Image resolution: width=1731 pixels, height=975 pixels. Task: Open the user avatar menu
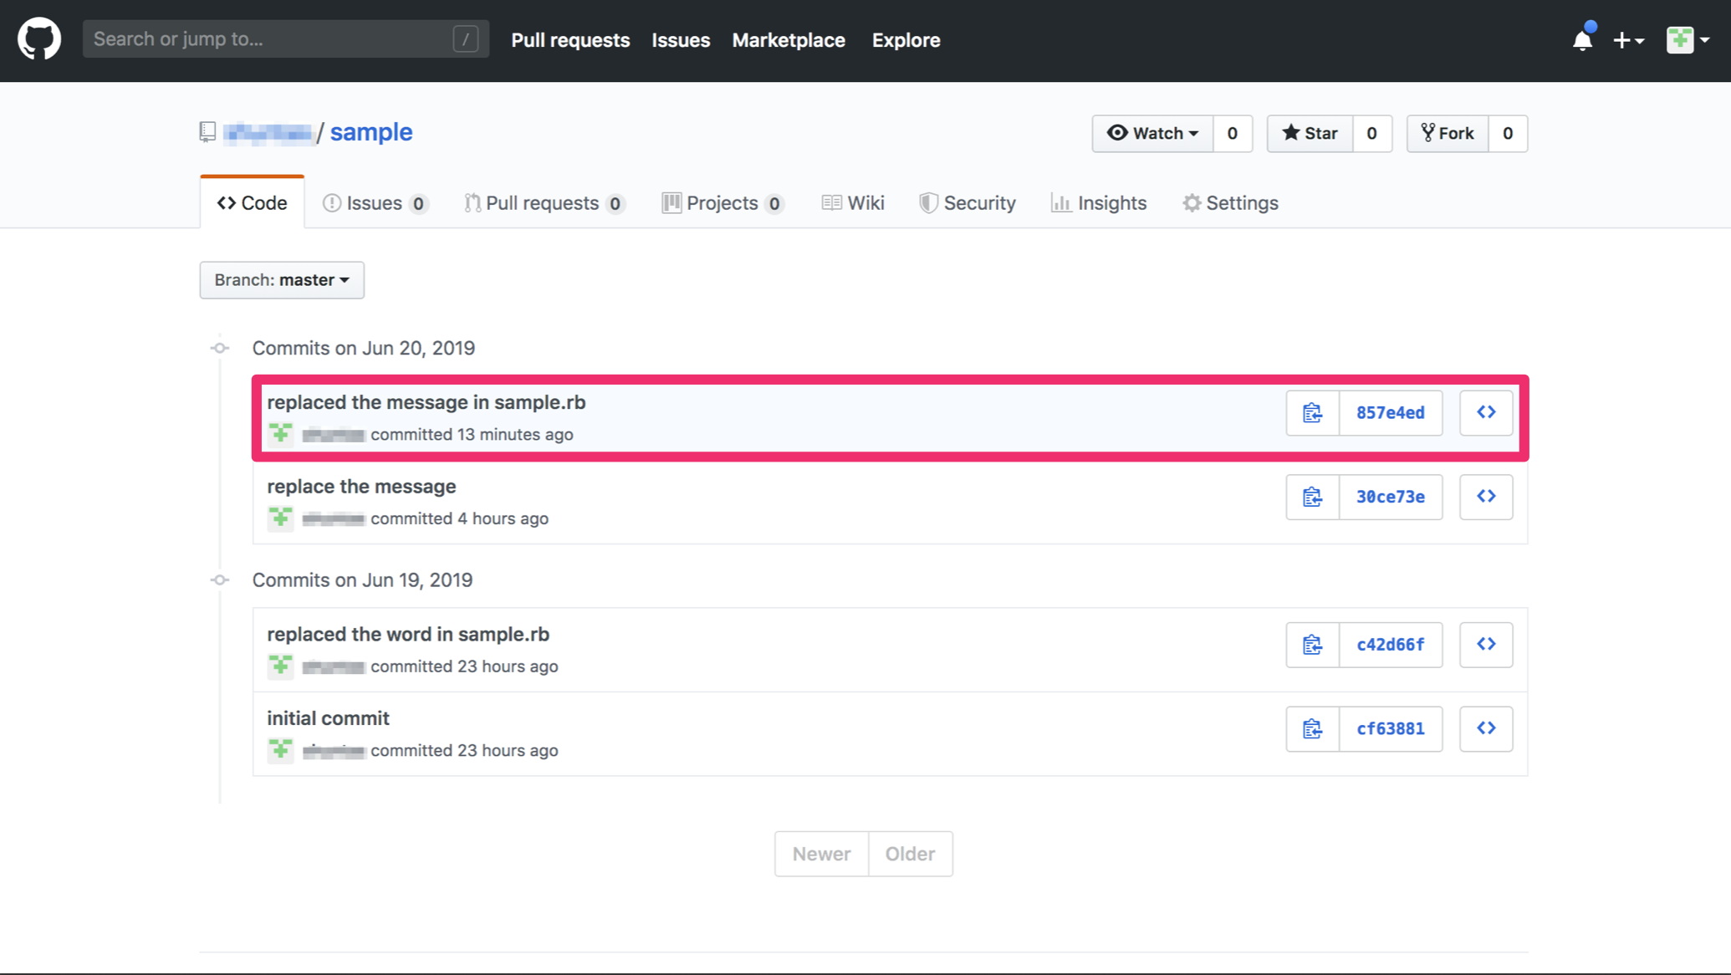pyautogui.click(x=1688, y=40)
